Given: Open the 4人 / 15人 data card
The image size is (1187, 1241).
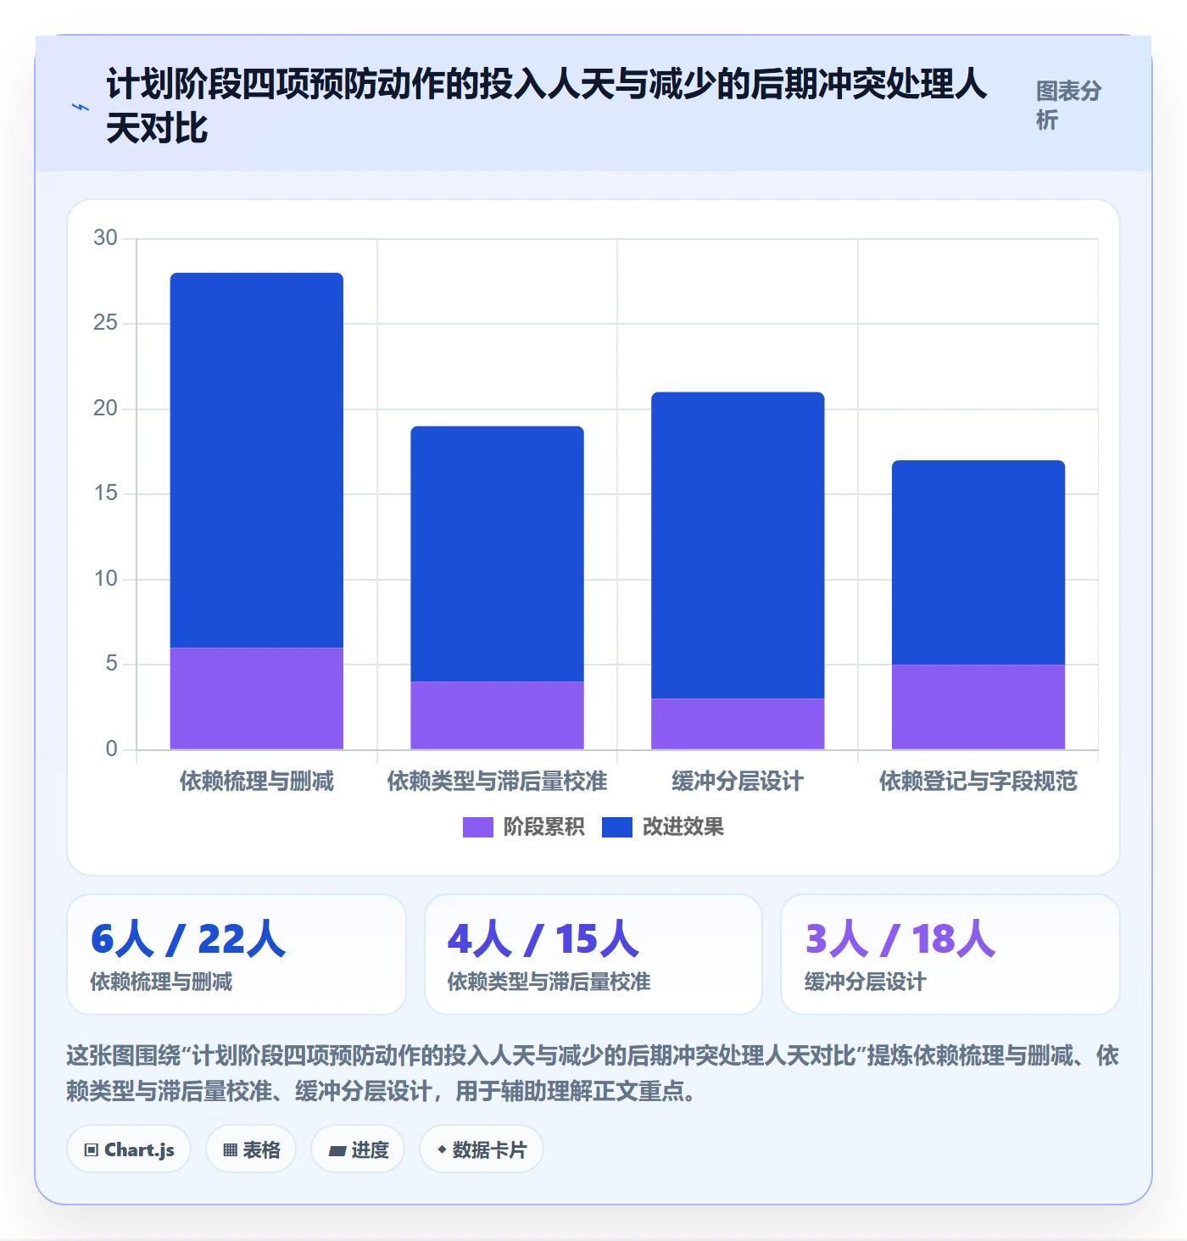Looking at the screenshot, I should 593,954.
